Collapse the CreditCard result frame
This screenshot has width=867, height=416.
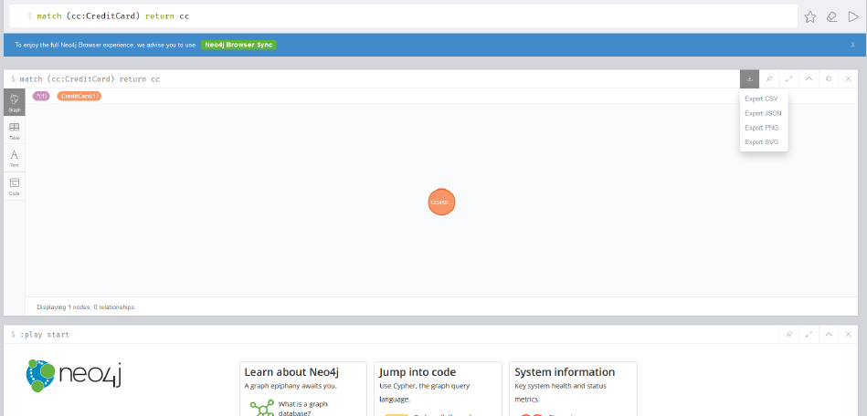pyautogui.click(x=809, y=79)
